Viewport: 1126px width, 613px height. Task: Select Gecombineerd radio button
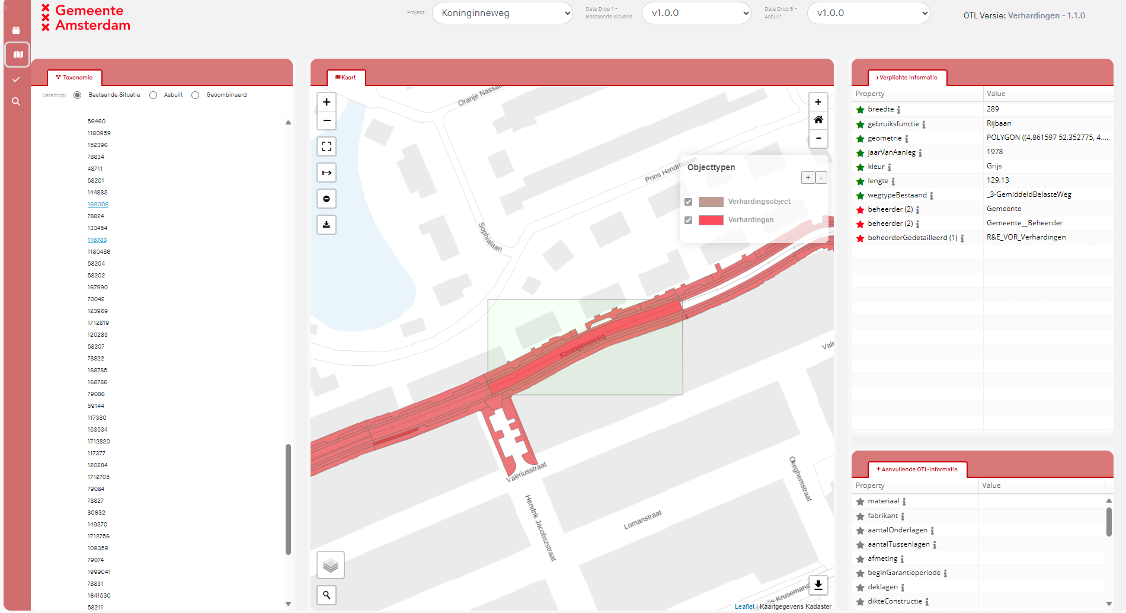195,95
